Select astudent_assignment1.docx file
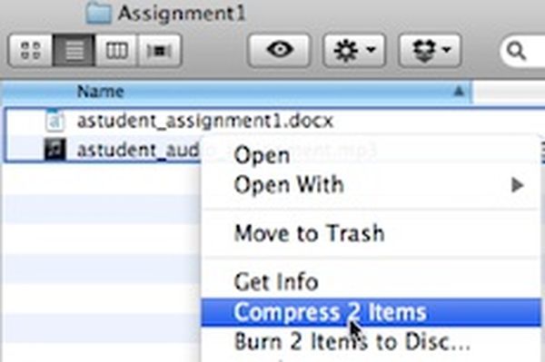 tap(205, 122)
